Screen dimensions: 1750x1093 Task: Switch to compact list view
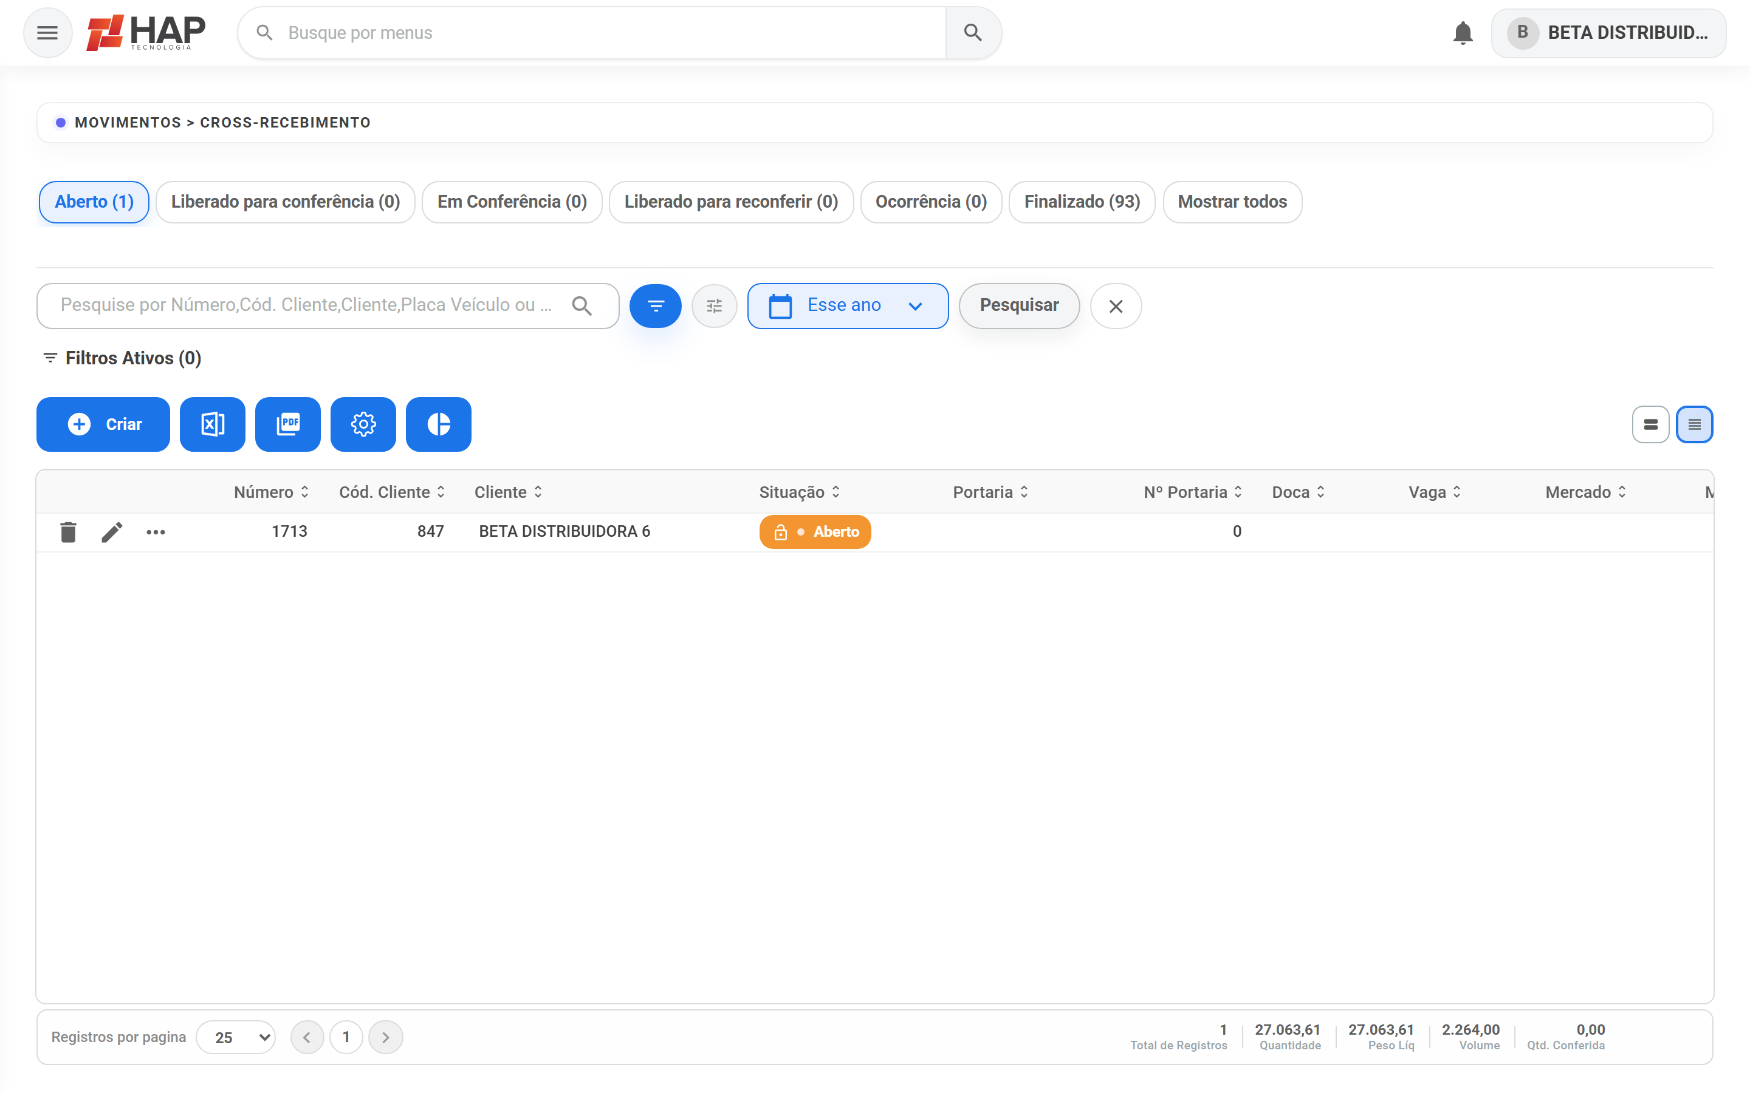click(x=1694, y=424)
